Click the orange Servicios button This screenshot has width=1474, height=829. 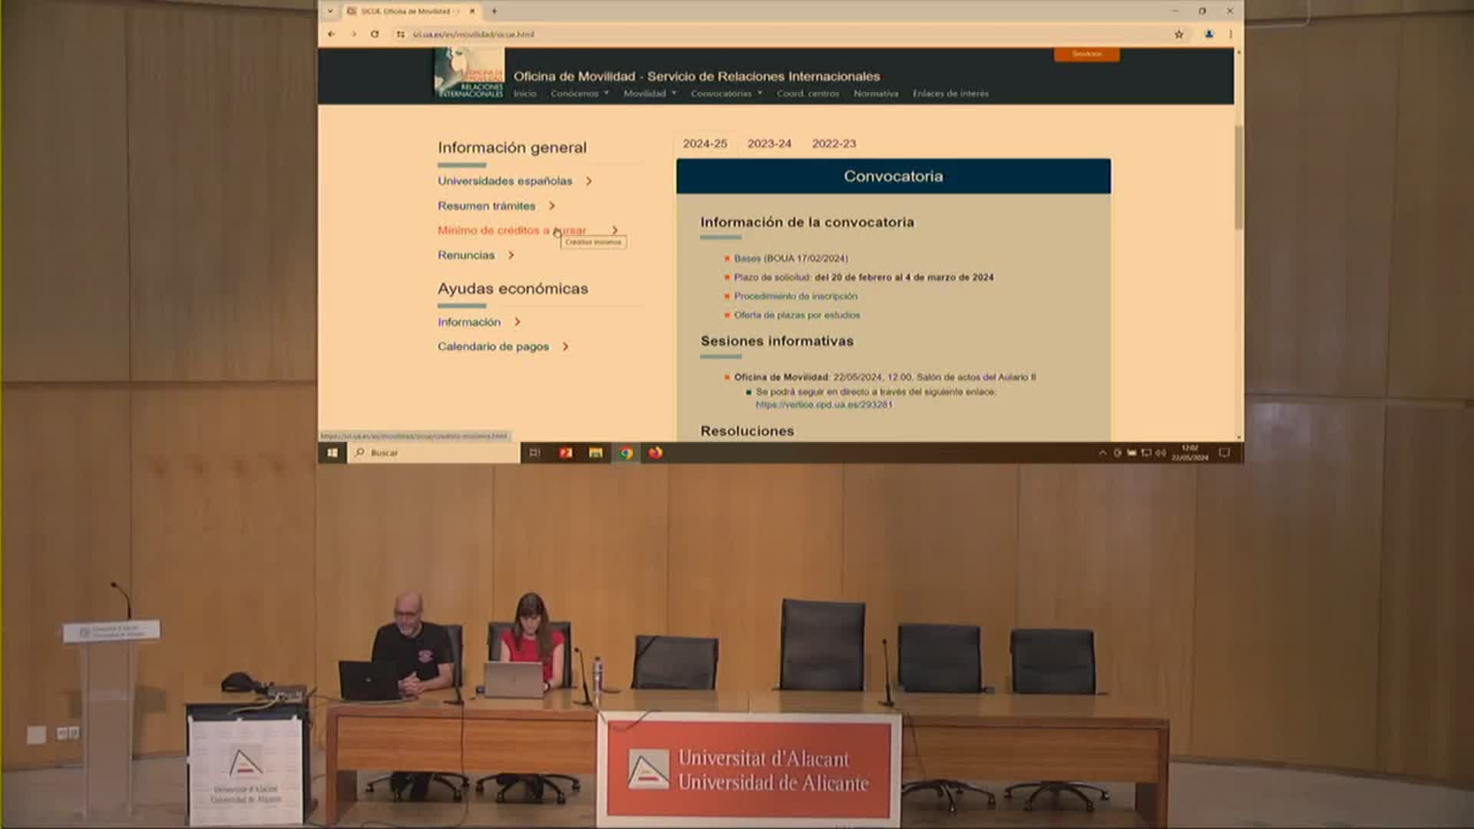[1086, 54]
